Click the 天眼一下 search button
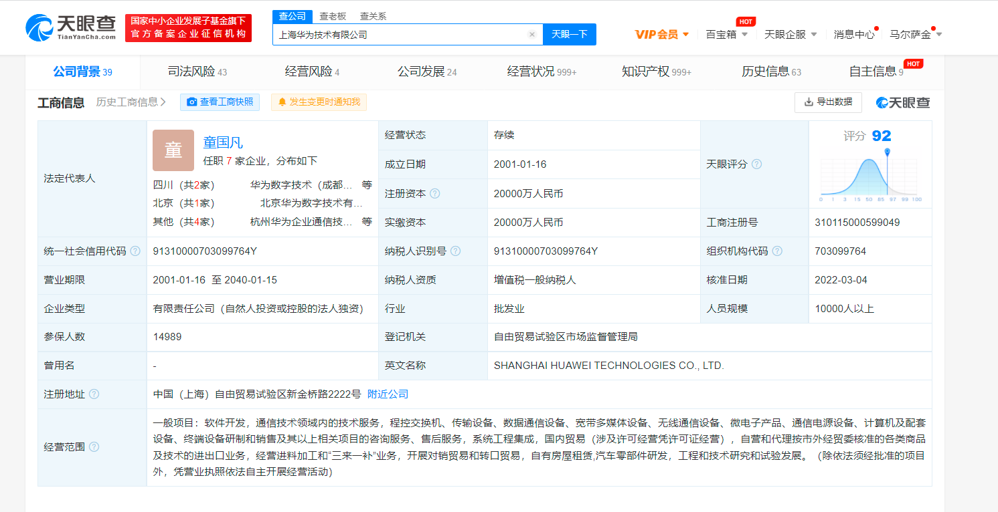This screenshot has width=998, height=512. tap(570, 34)
